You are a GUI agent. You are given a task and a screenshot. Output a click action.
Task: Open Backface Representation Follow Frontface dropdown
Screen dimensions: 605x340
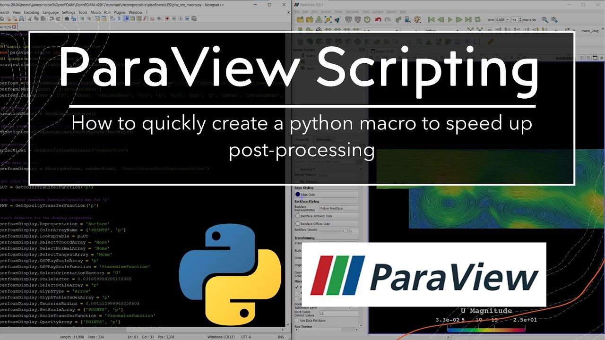(x=339, y=208)
